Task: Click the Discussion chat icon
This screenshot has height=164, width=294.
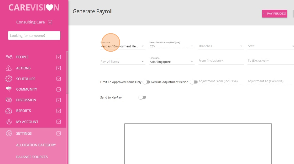Action: coord(9,100)
